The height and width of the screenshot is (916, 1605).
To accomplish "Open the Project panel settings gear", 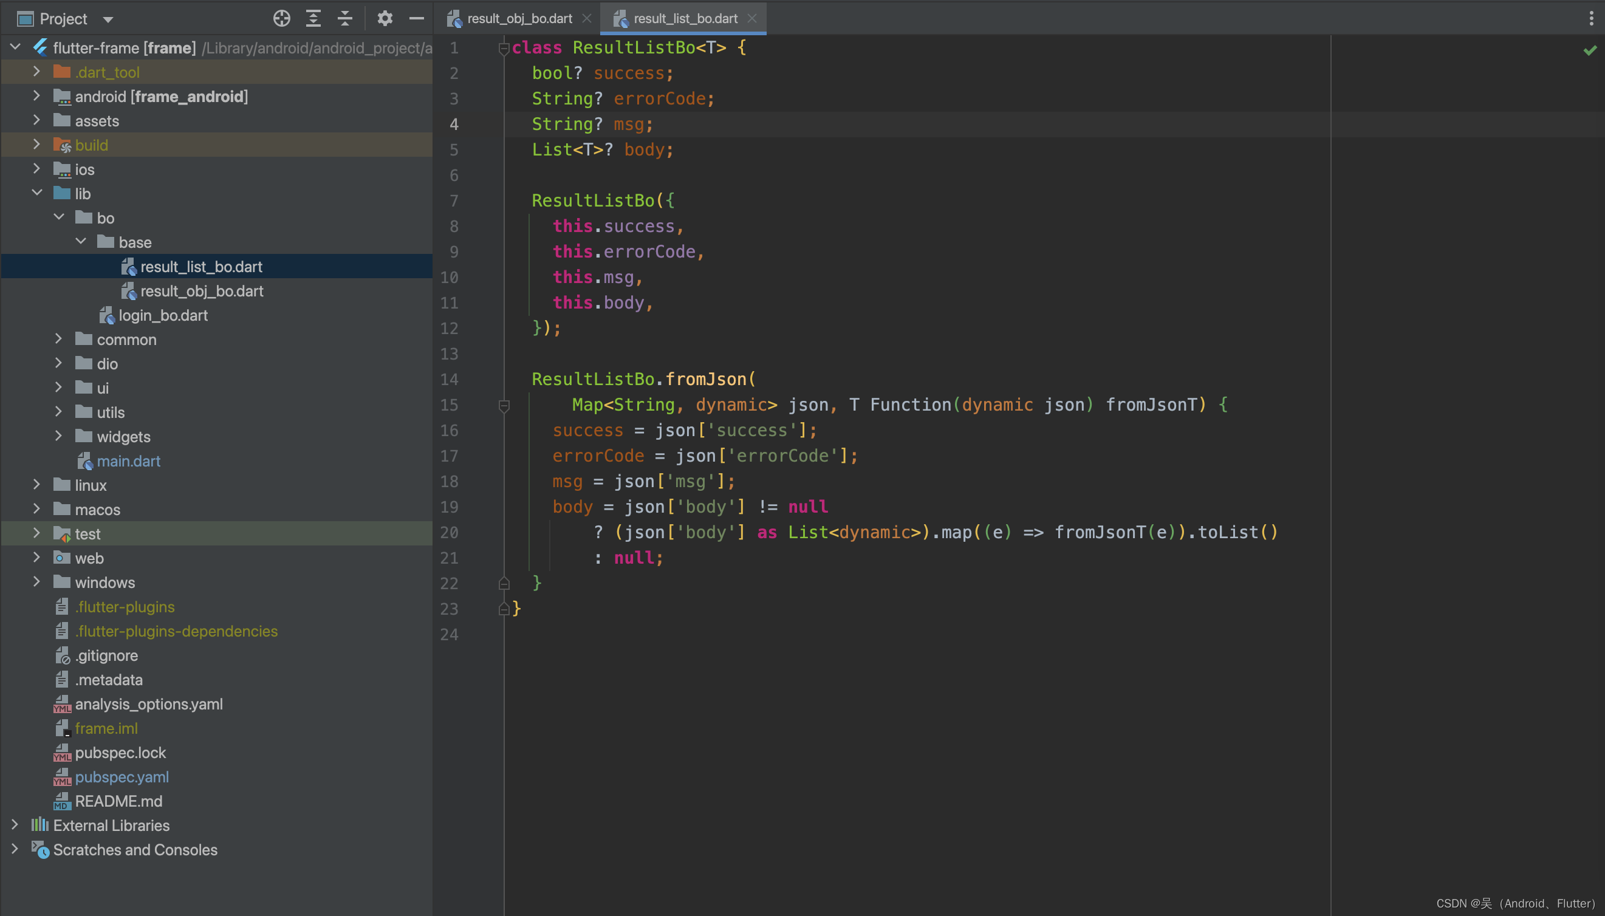I will click(385, 18).
